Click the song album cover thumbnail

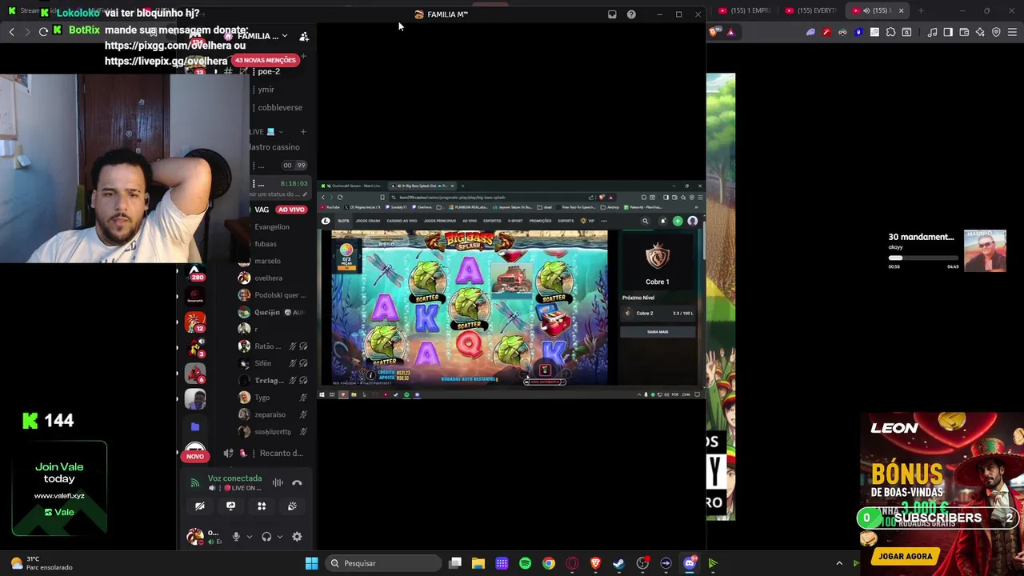[985, 251]
